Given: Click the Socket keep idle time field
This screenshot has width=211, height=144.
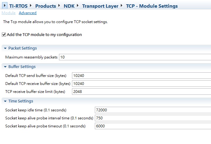Looking at the screenshot, I should [x=153, y=110].
